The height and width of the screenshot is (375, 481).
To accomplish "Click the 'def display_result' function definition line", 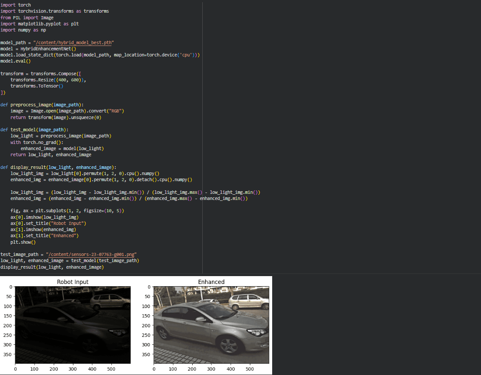I will 58,167.
